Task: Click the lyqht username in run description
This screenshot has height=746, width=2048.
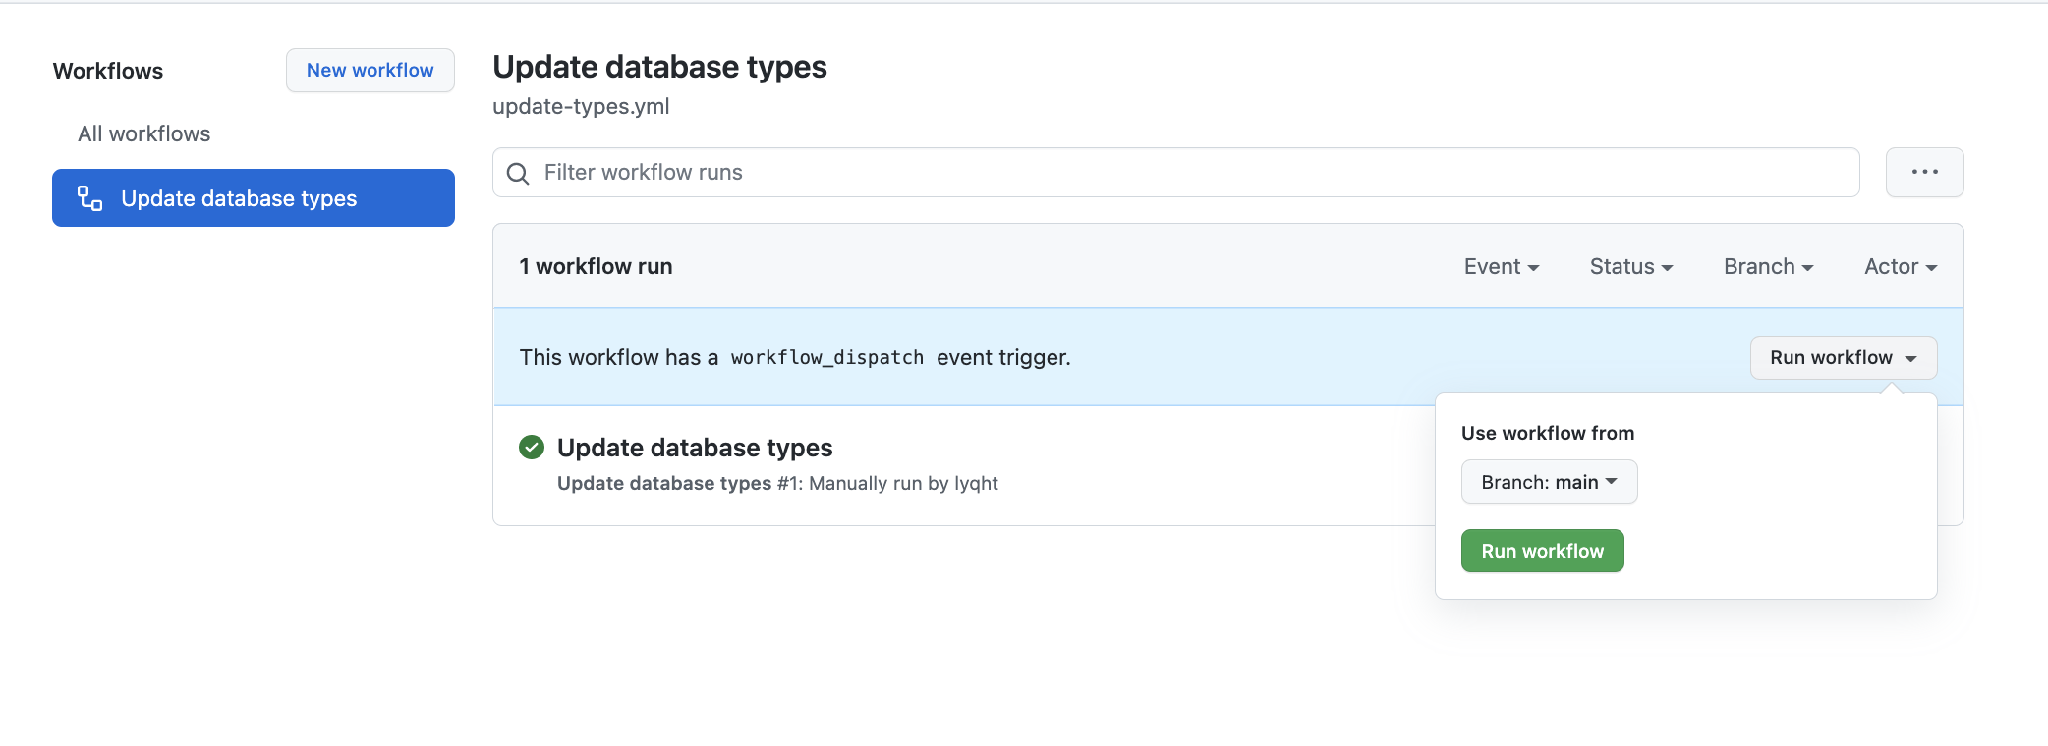Action: 976,484
